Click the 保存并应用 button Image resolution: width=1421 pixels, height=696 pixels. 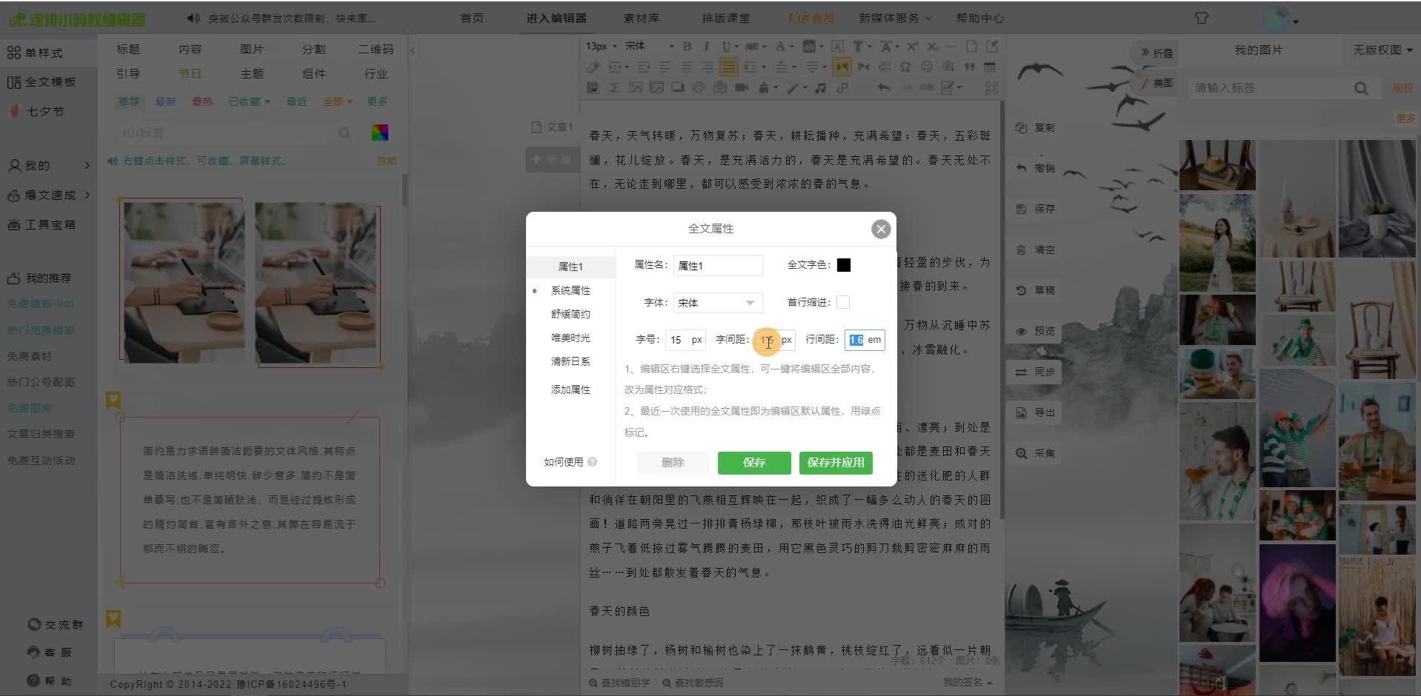point(836,463)
